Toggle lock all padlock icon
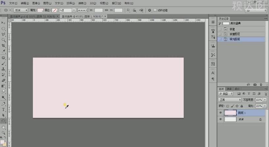Screen dimensions: 269x147 coord(242,106)
